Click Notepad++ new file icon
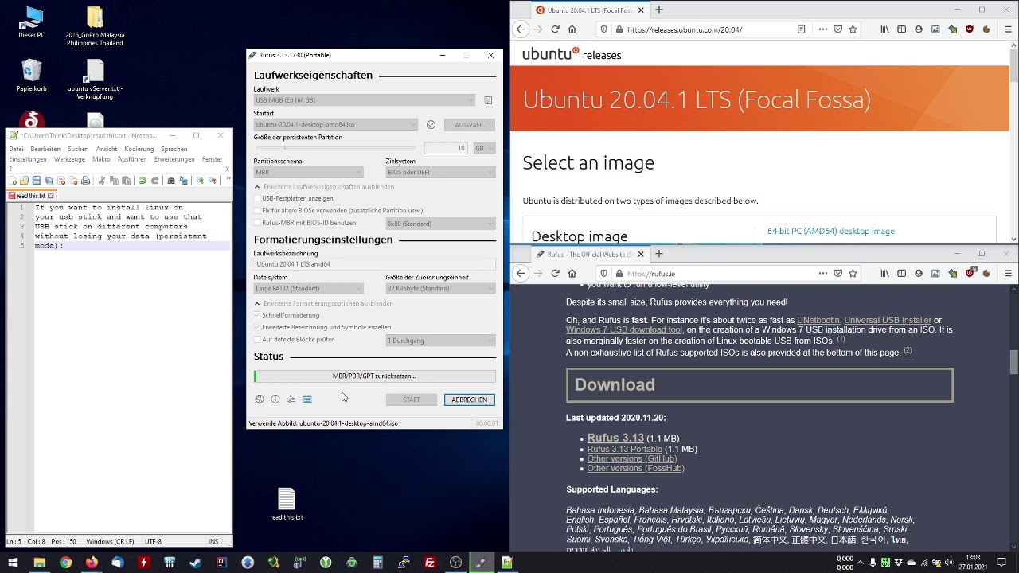Screen dimensions: 1019x573 point(13,181)
